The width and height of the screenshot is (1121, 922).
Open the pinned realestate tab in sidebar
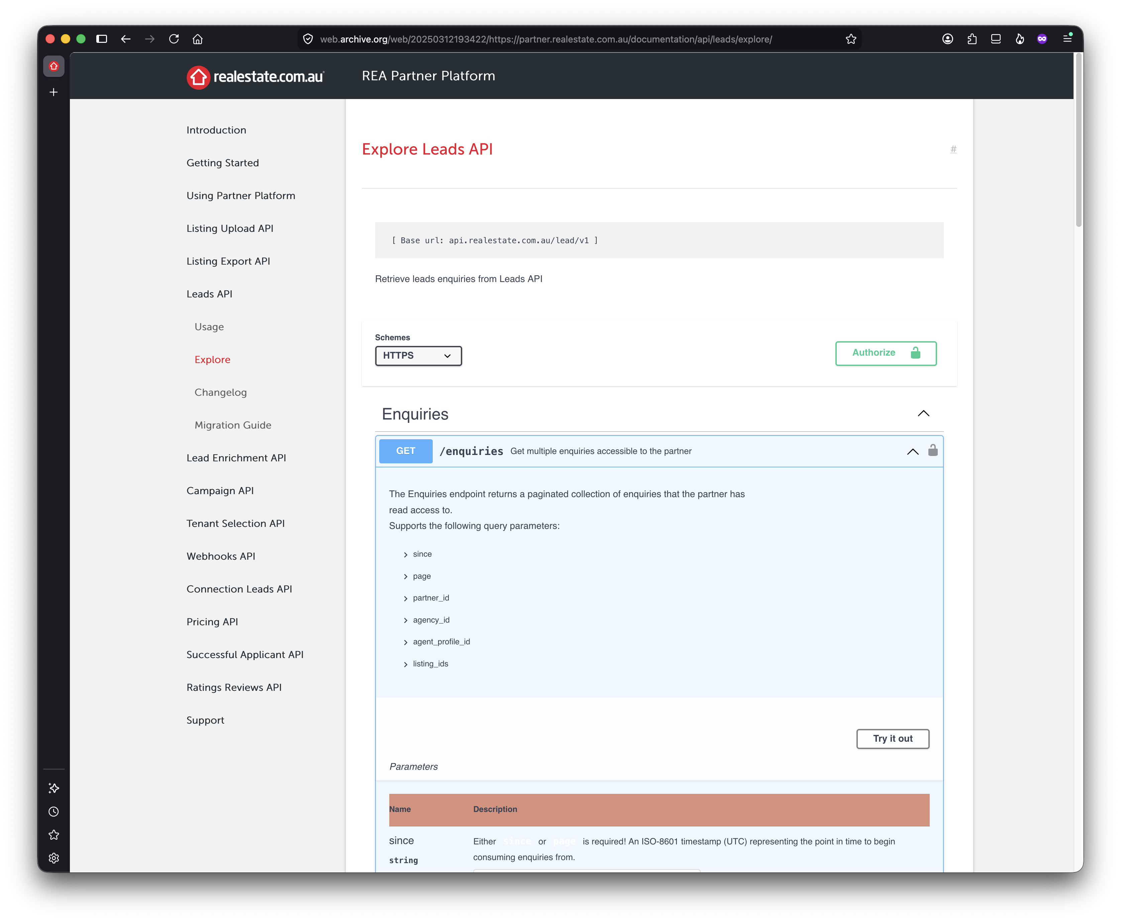tap(54, 66)
